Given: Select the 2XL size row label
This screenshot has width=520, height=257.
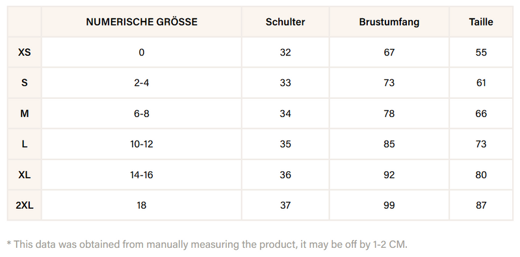Looking at the screenshot, I should click(x=25, y=205).
